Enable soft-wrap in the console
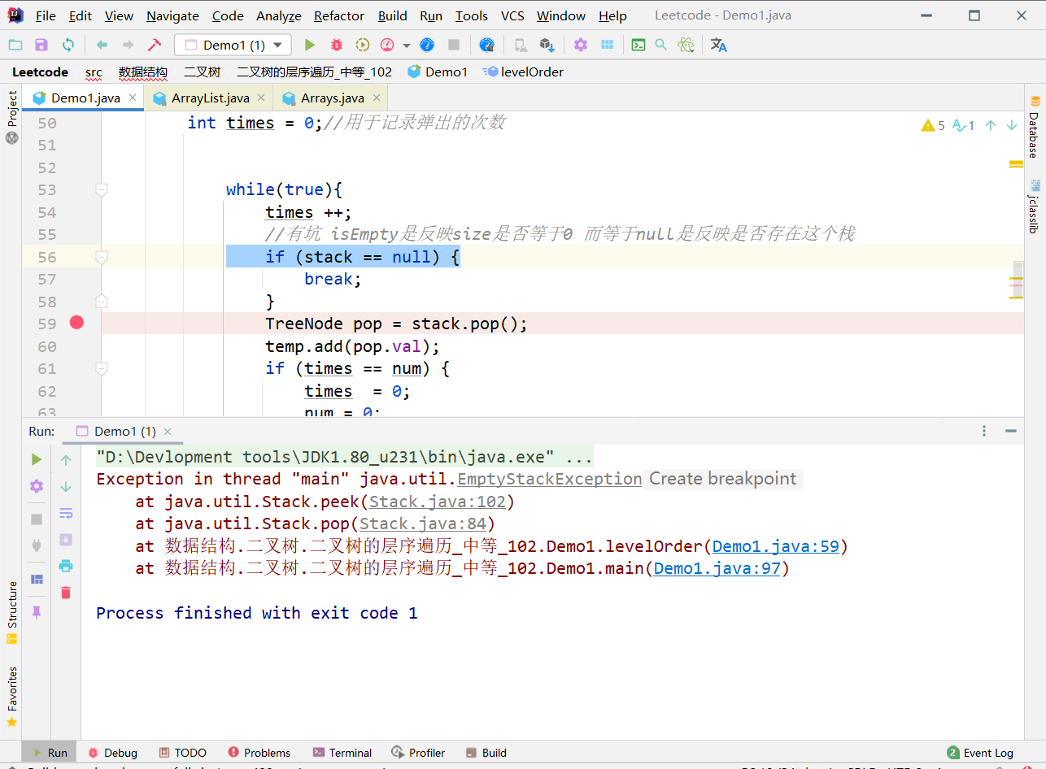This screenshot has height=769, width=1046. point(66,513)
